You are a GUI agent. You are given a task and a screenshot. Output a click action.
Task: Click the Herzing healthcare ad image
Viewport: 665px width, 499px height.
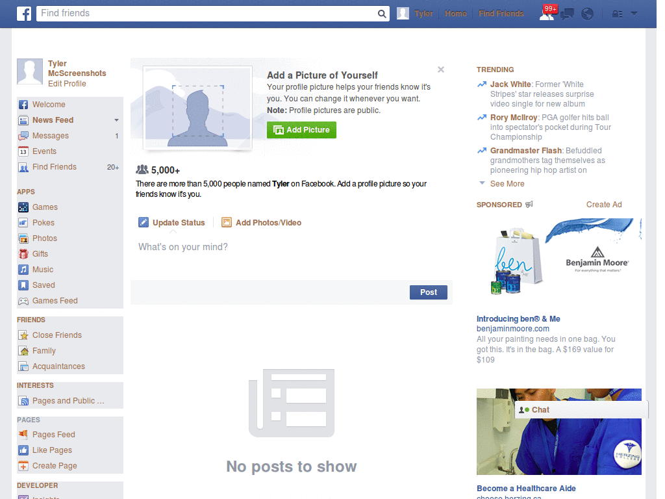click(x=559, y=431)
